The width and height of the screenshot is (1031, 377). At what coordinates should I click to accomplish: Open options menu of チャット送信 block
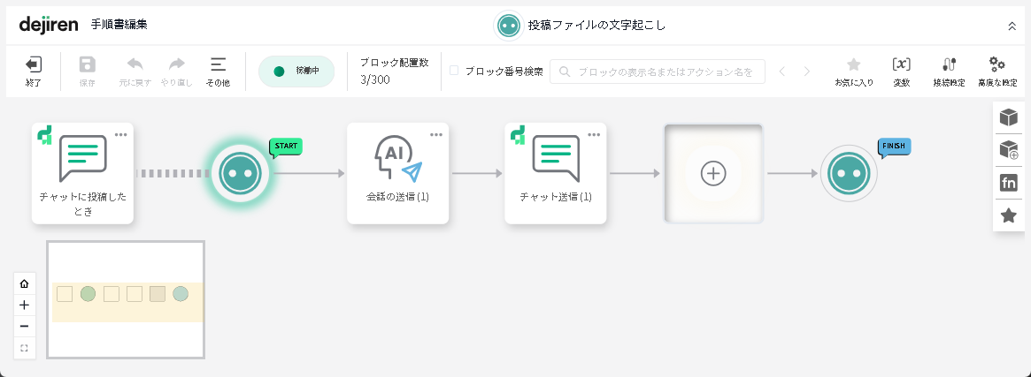[594, 134]
